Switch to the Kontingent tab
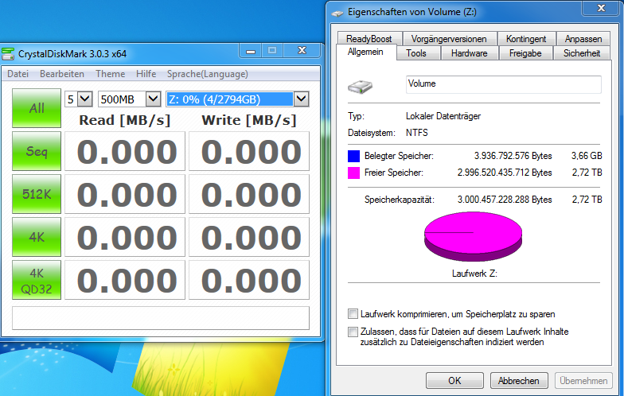Viewport: 624px width, 396px height. [526, 38]
